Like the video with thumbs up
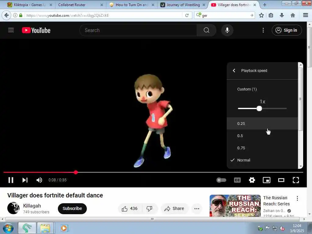This screenshot has width=312, height=234. [x=130, y=208]
